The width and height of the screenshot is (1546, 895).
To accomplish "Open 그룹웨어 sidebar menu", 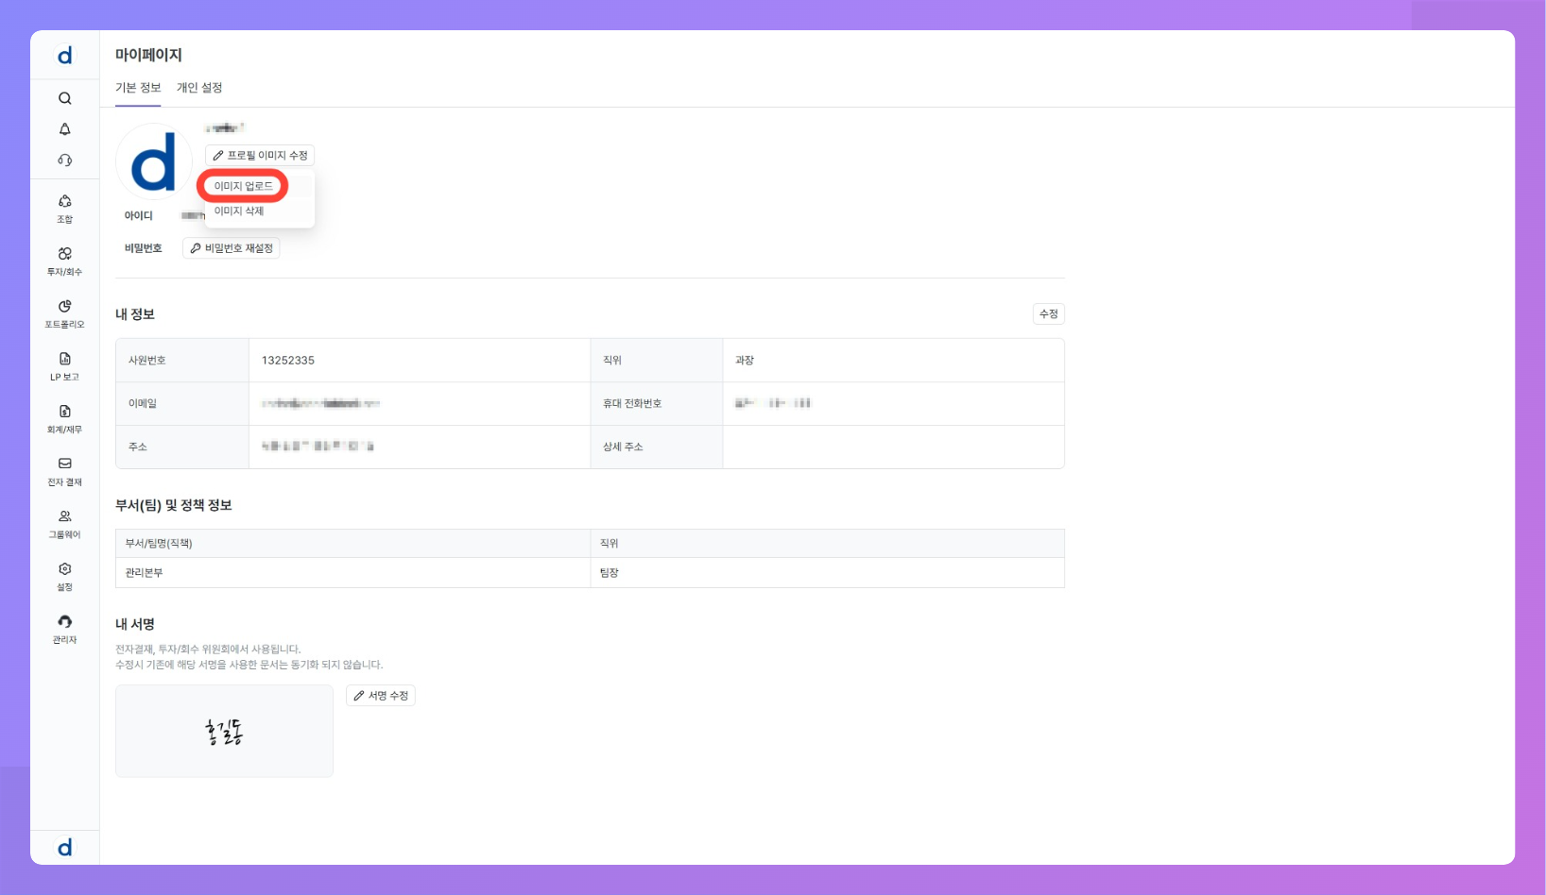I will [64, 524].
